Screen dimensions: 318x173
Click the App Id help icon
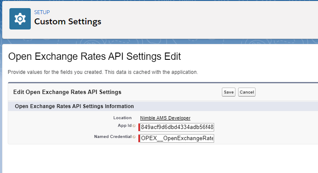[x=134, y=126]
